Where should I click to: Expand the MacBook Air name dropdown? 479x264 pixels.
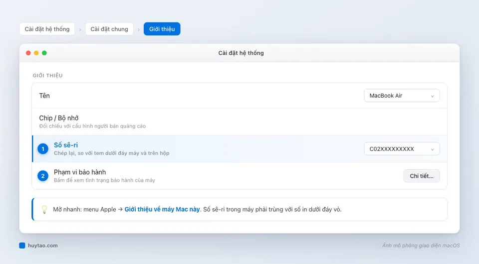tap(402, 96)
